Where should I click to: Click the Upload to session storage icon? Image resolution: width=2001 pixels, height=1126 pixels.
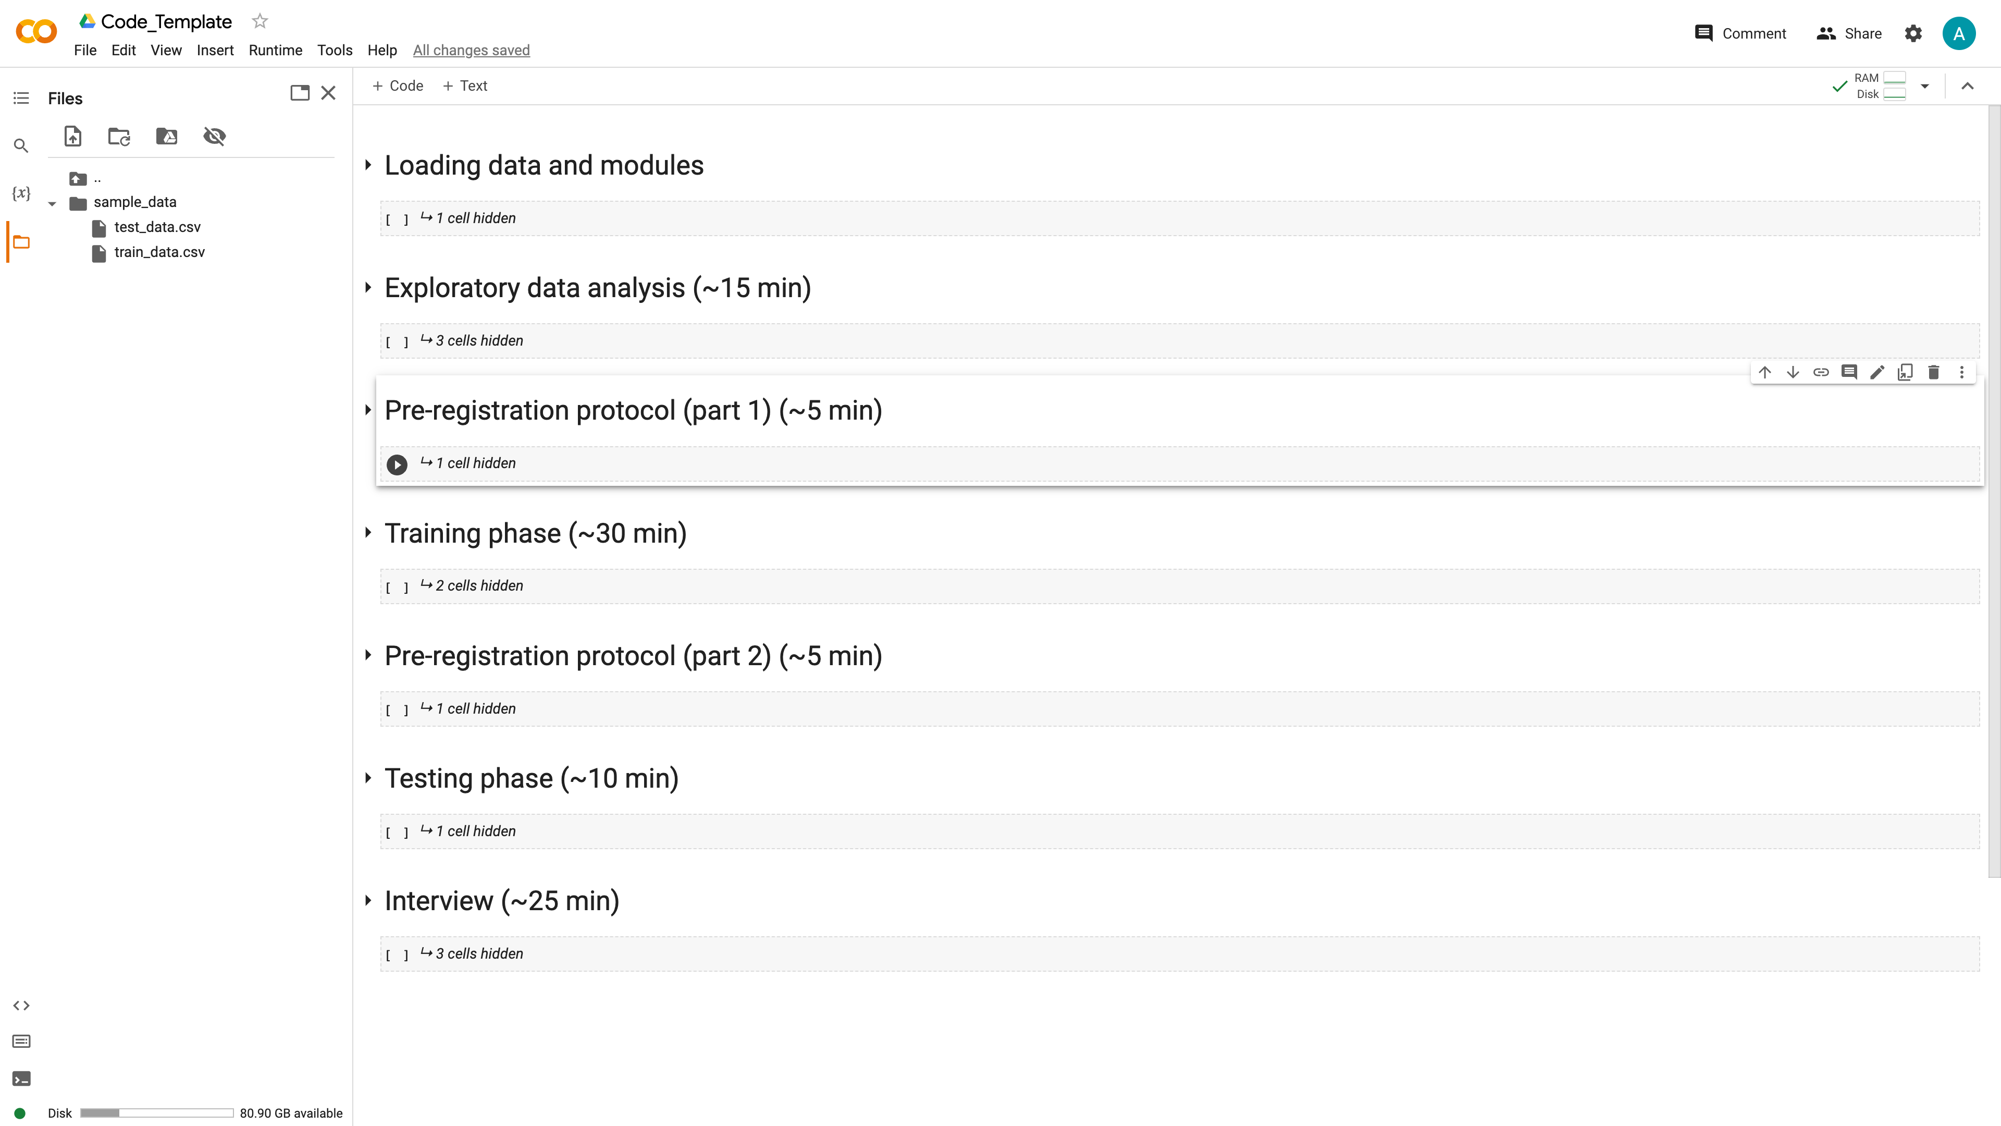click(73, 137)
